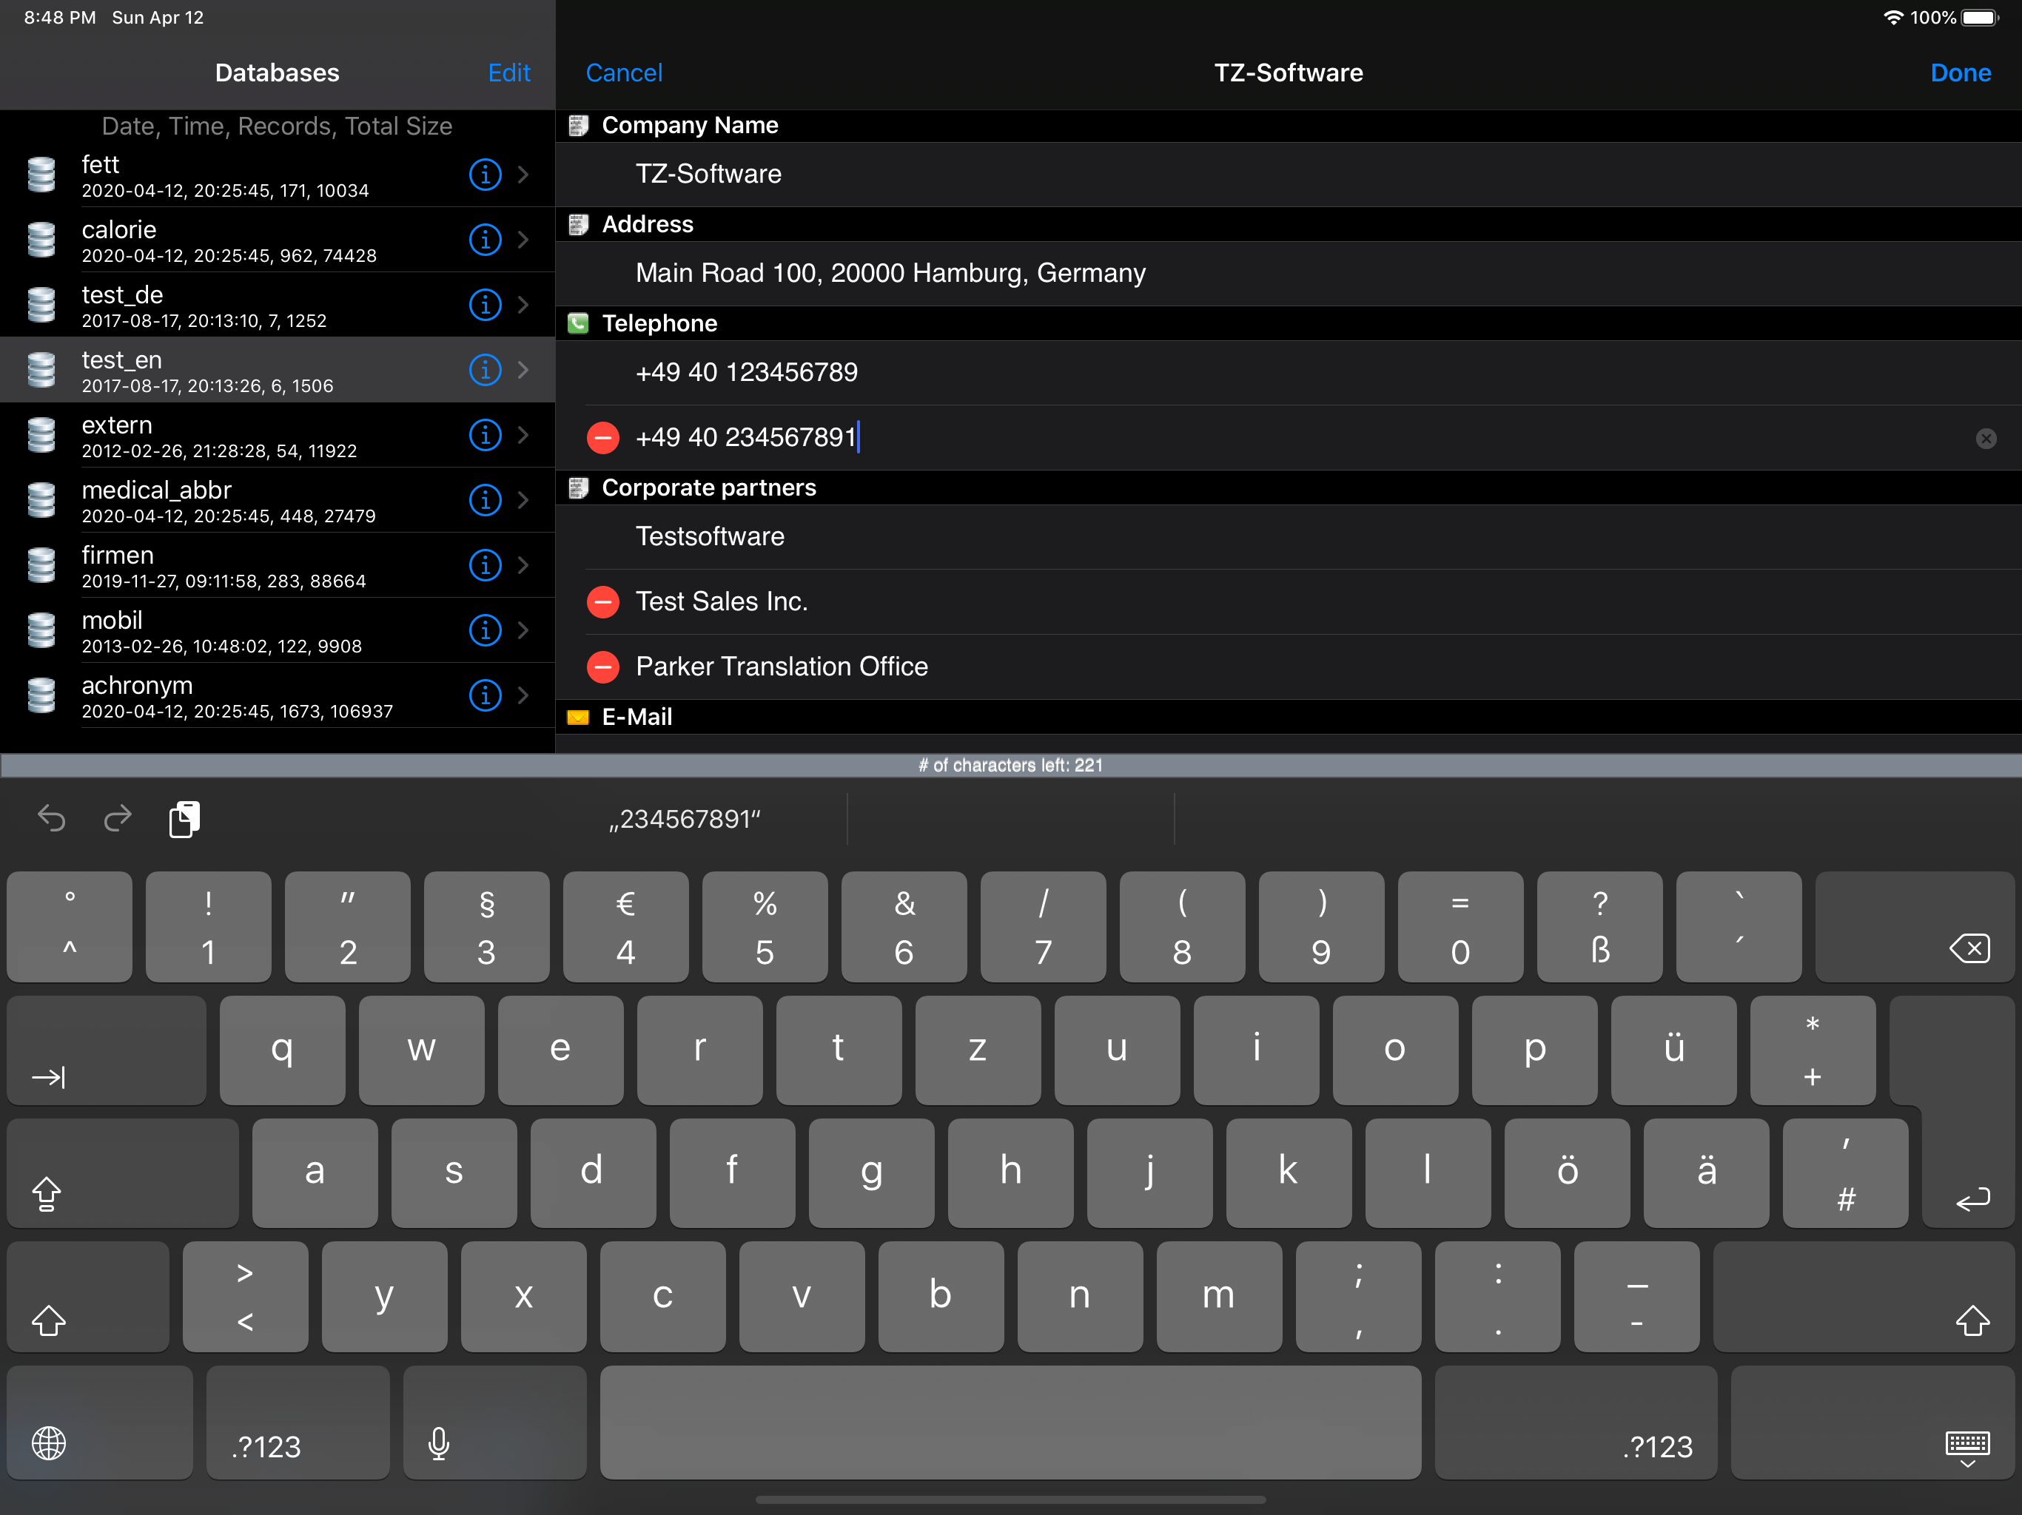2022x1515 pixels.
Task: Expand the extern database row chevron
Action: tap(523, 435)
